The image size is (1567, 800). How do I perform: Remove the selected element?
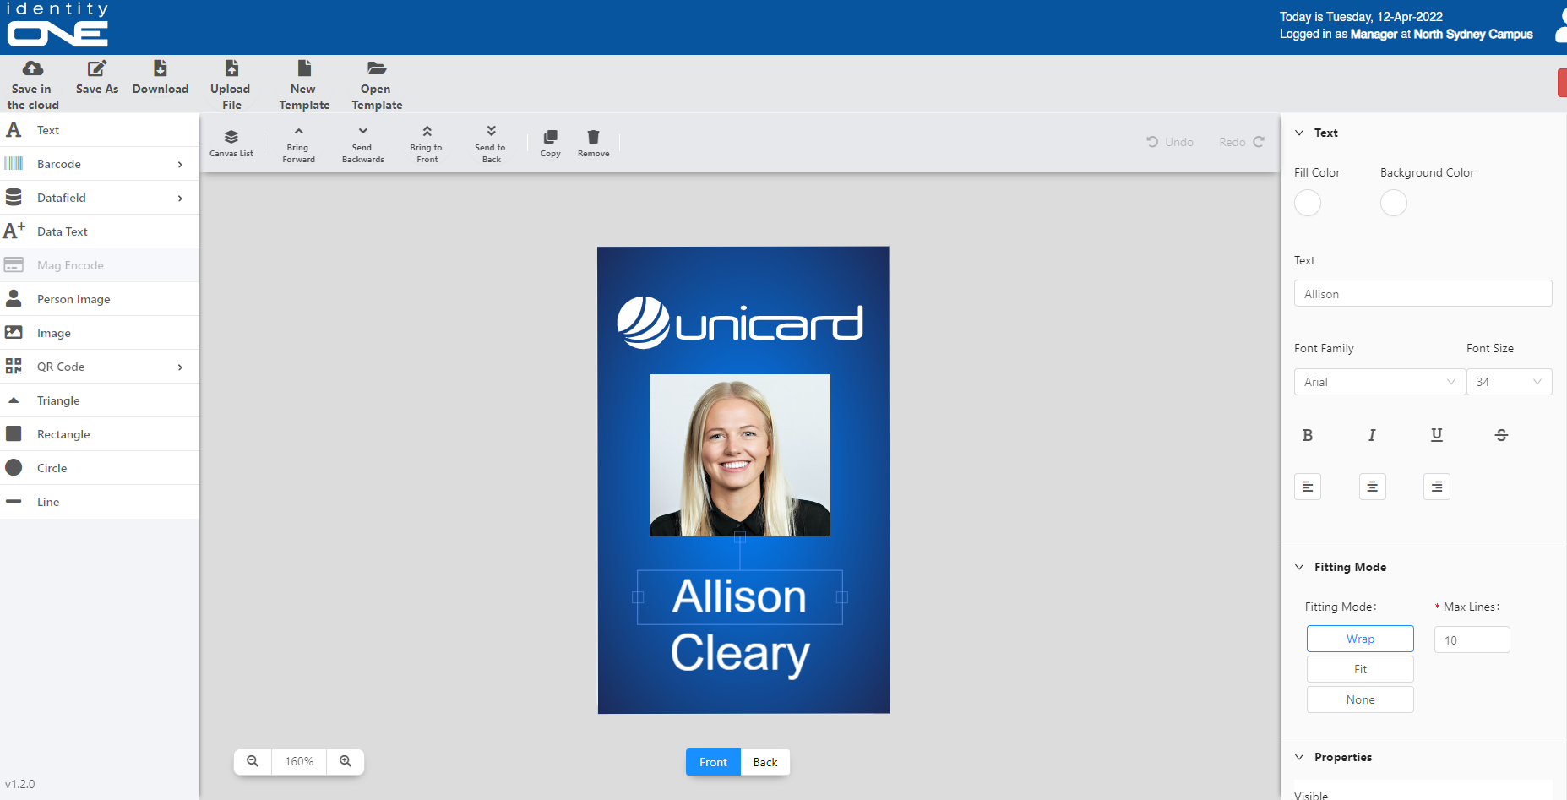click(x=594, y=143)
